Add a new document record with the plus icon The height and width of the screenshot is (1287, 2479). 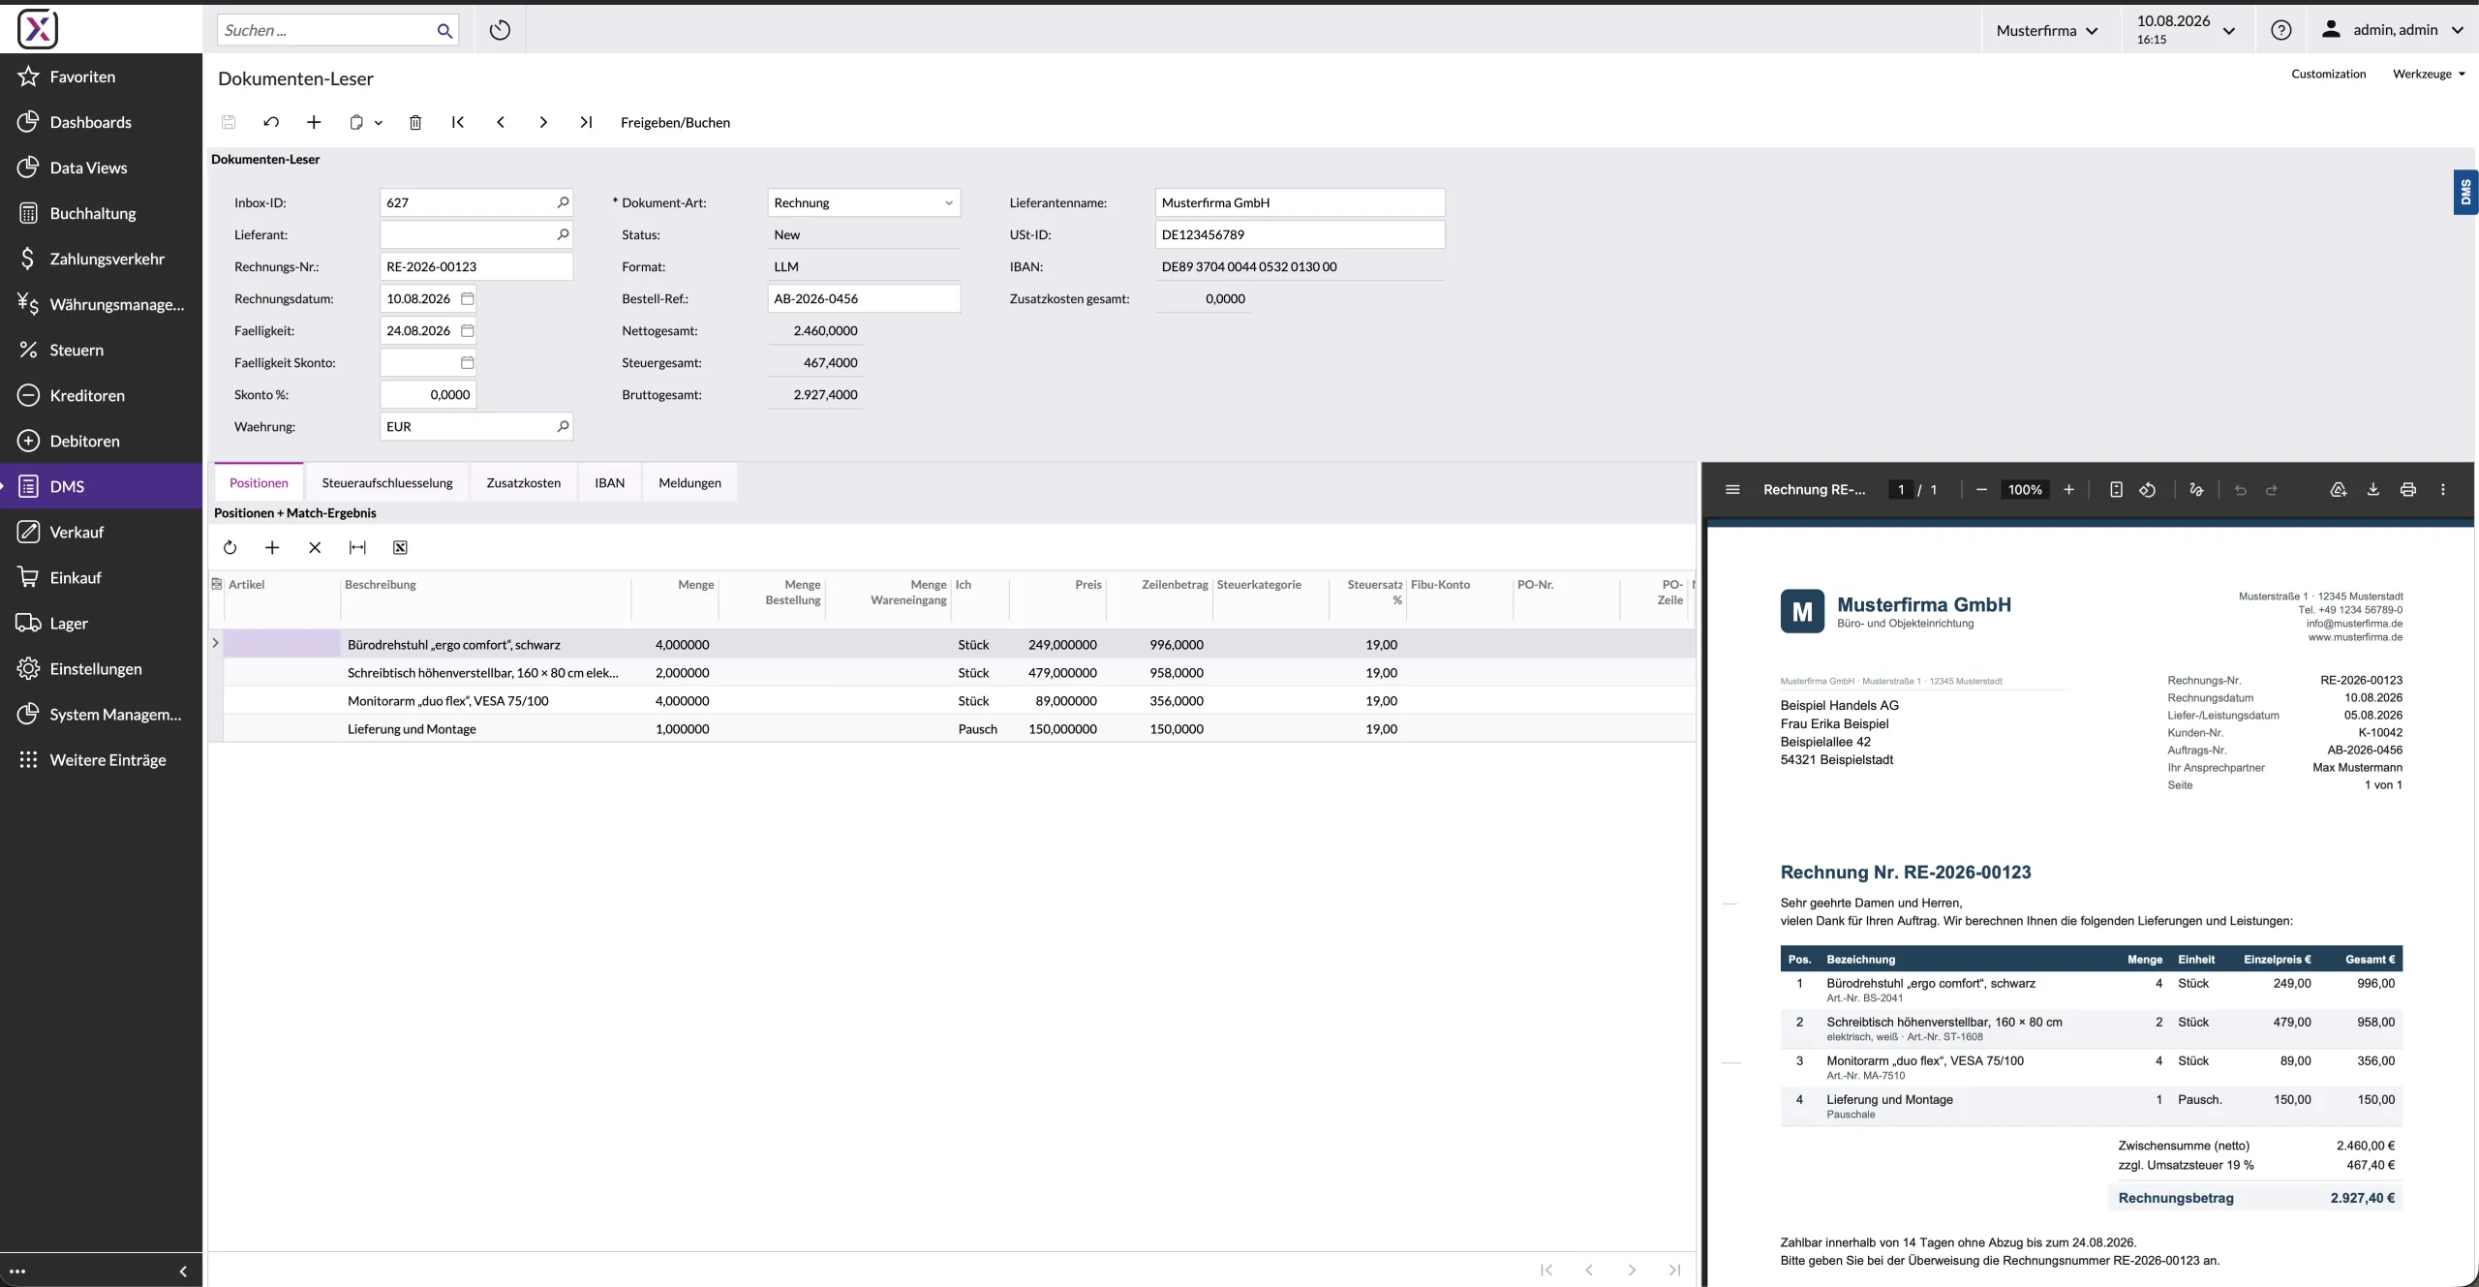click(314, 122)
